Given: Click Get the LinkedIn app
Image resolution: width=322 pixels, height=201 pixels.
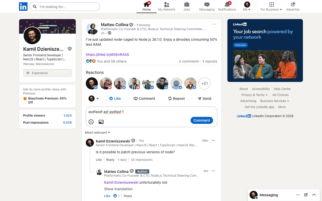Looking at the screenshot, I should [259, 107].
